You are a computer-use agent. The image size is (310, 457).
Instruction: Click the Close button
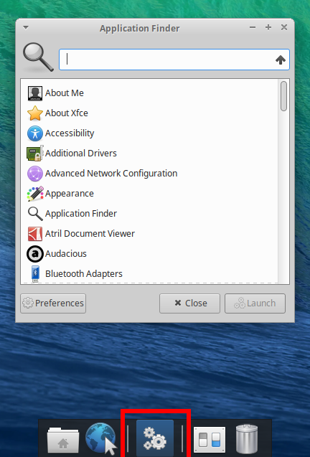point(189,303)
